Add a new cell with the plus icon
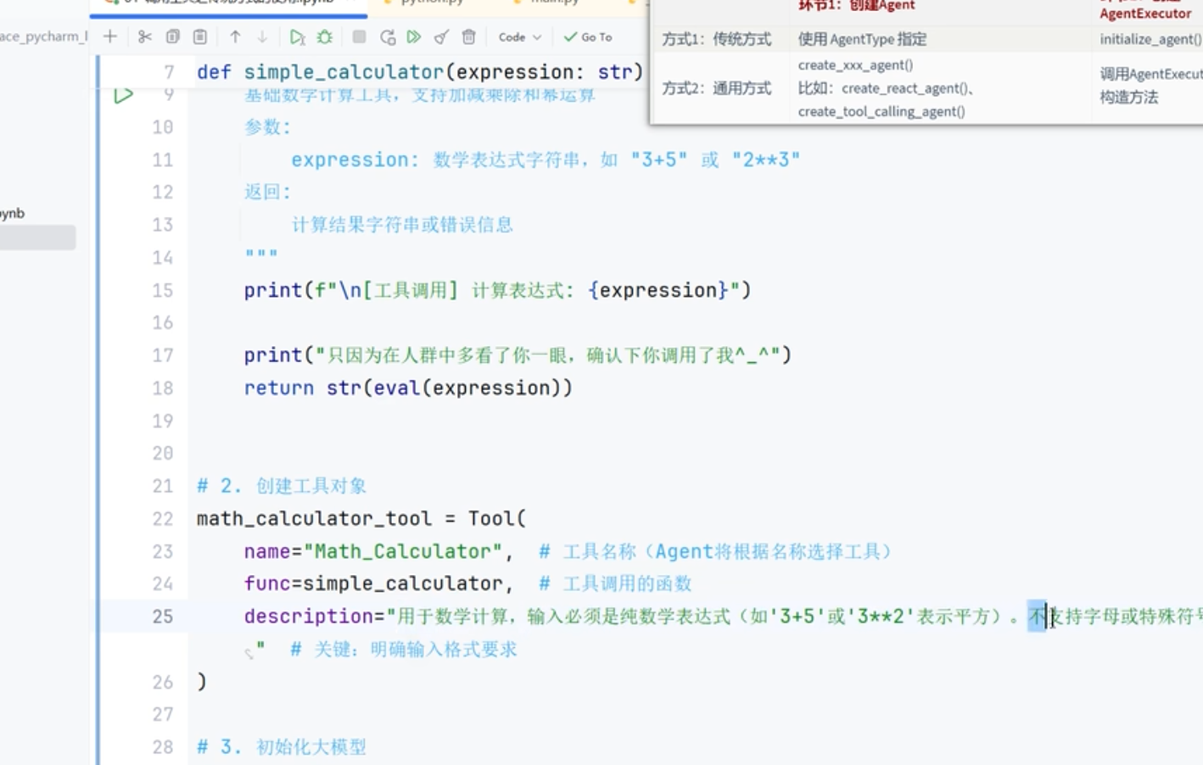This screenshot has width=1203, height=765. coord(110,36)
